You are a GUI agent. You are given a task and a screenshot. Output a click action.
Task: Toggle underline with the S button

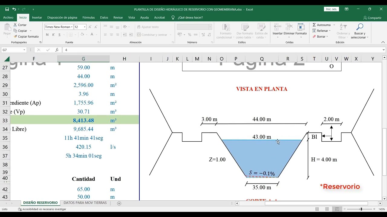click(x=59, y=35)
